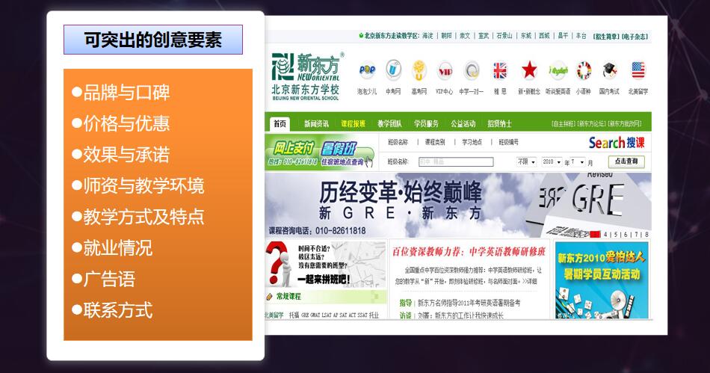Click the 暑假班 button
The height and width of the screenshot is (373, 710).
339,148
